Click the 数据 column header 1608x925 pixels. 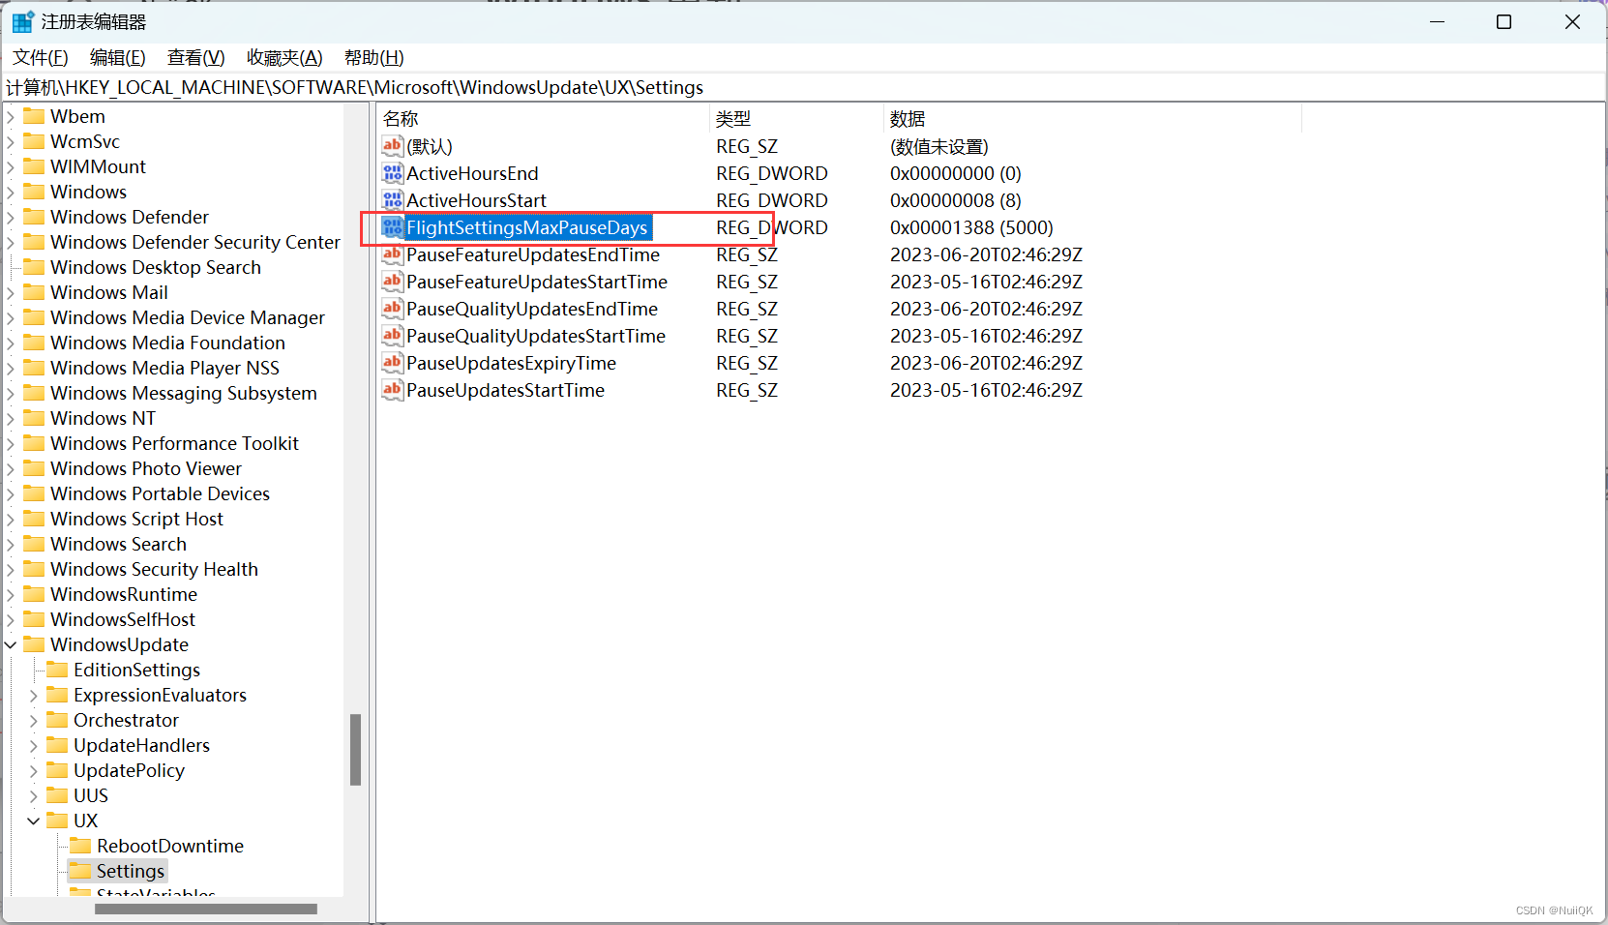(x=1092, y=119)
